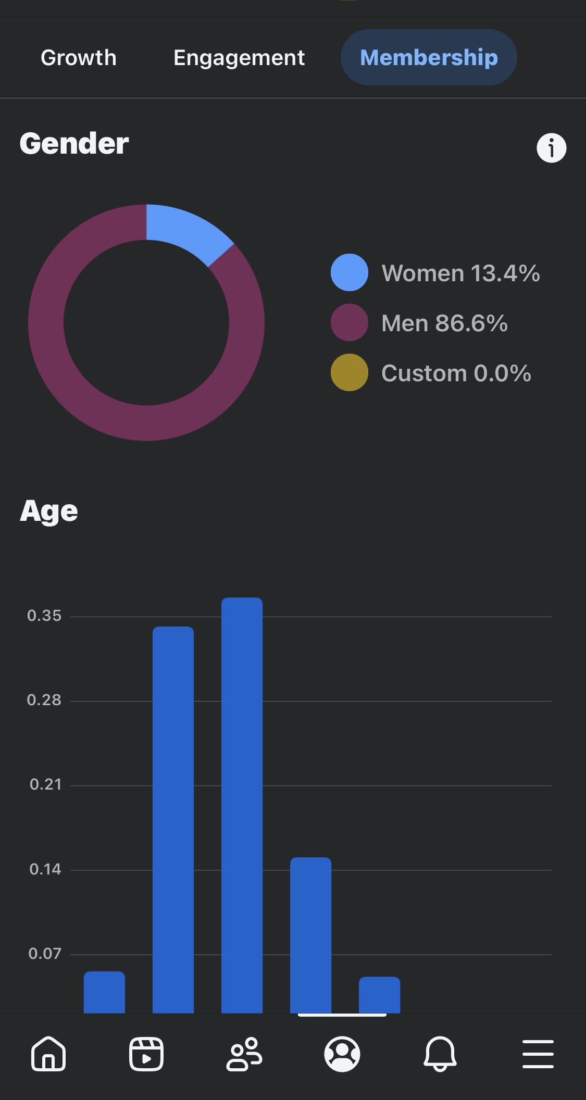Tap the Women segment of gender donut
Screen dimensions: 586x1100
[x=186, y=230]
